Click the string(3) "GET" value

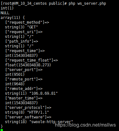click(21, 27)
